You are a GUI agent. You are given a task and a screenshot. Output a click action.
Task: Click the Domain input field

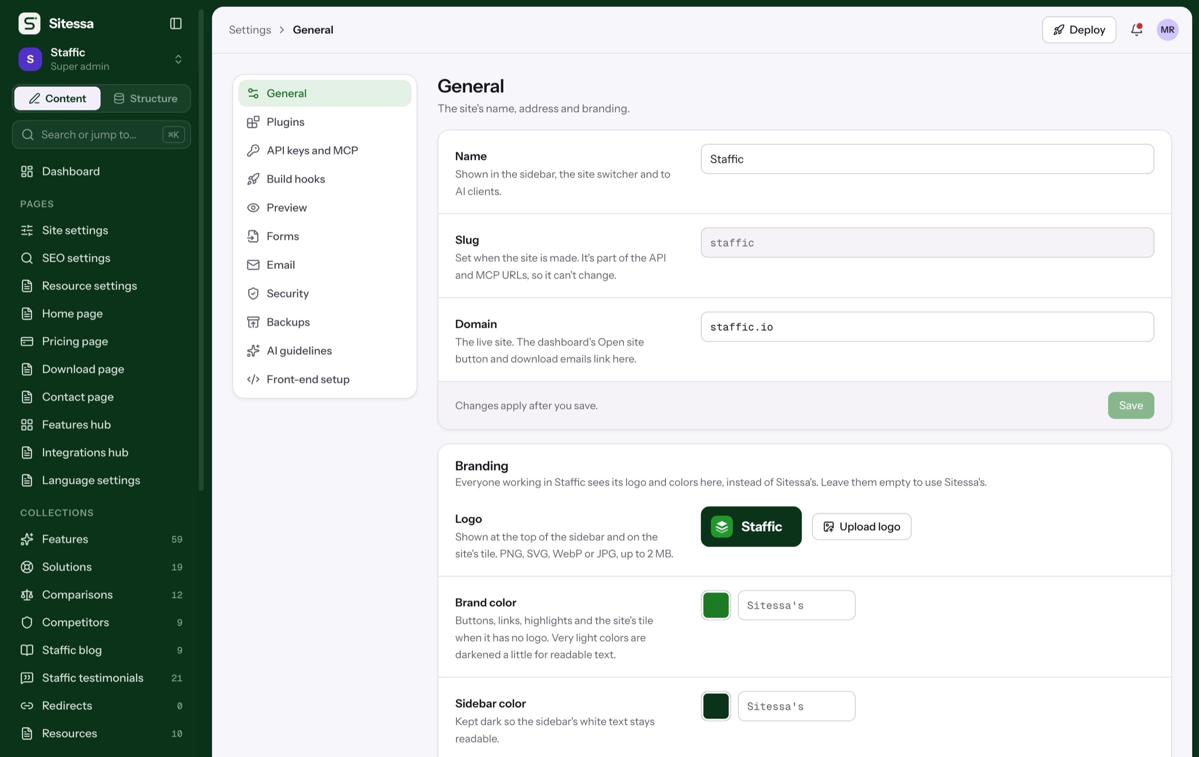pyautogui.click(x=927, y=327)
